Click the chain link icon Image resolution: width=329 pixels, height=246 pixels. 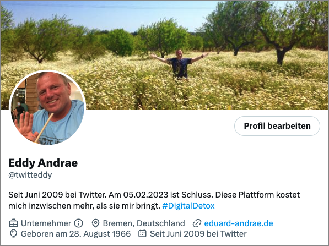click(x=197, y=223)
